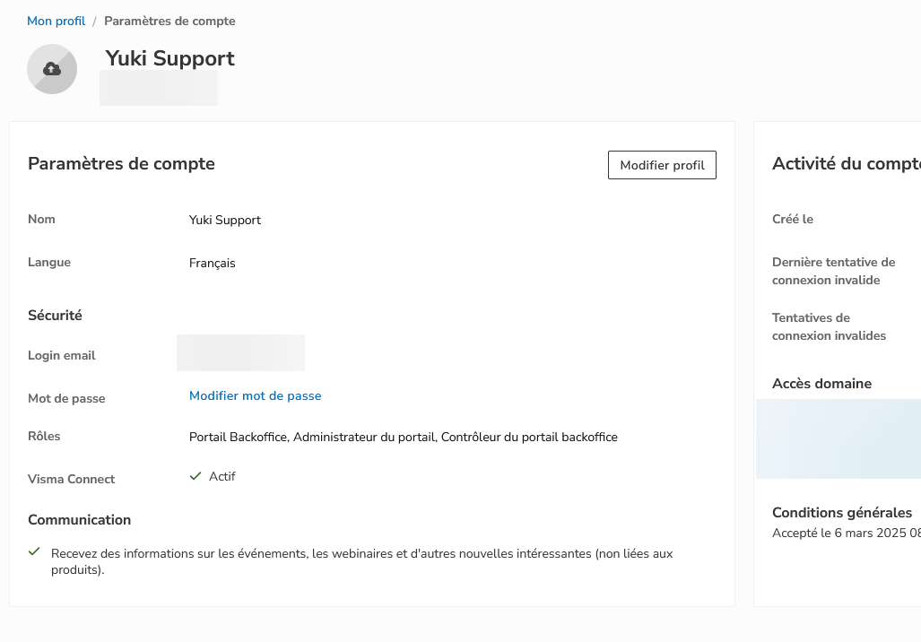Click the Accès domaine blue placeholder box
Image resolution: width=921 pixels, height=642 pixels.
tap(838, 438)
